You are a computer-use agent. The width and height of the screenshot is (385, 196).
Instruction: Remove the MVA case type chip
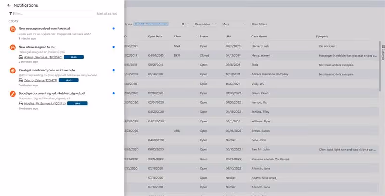136,24
